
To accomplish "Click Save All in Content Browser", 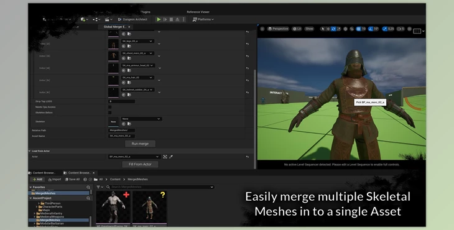I will point(72,180).
